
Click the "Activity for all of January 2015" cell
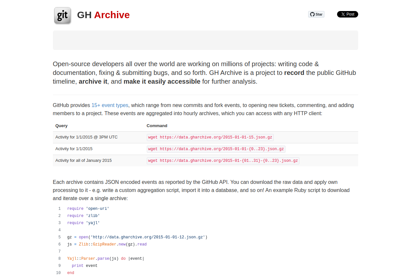click(x=83, y=161)
